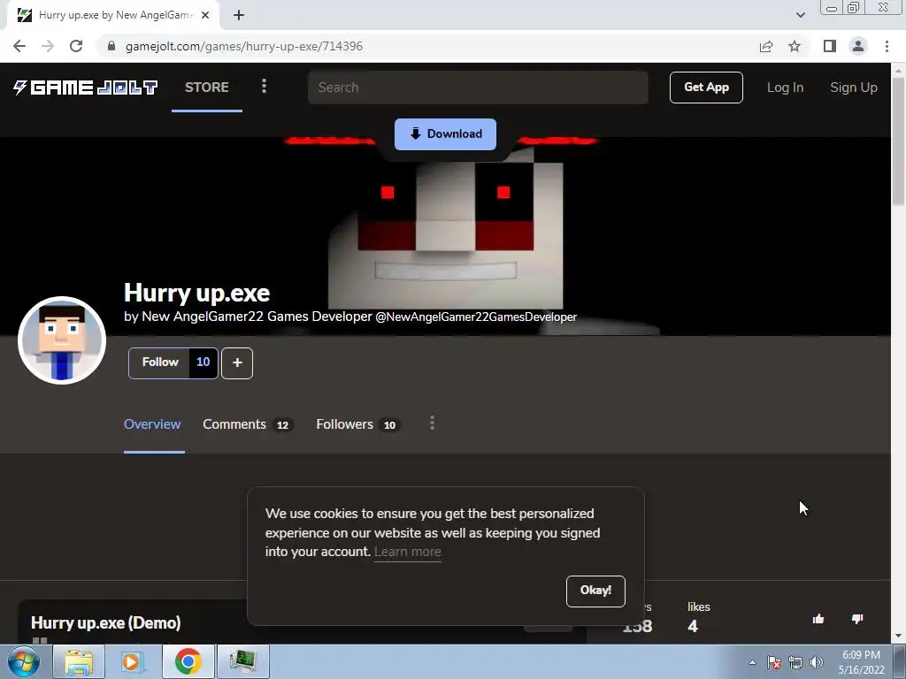Screen dimensions: 906x679
Task: Open the monitor application taskbar icon
Action: 242,661
